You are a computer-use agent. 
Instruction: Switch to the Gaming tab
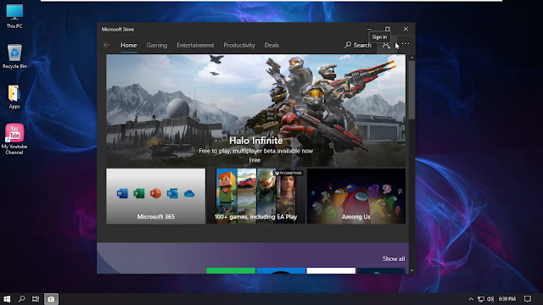tap(156, 45)
